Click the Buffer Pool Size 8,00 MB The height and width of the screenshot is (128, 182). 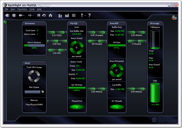[120, 31]
